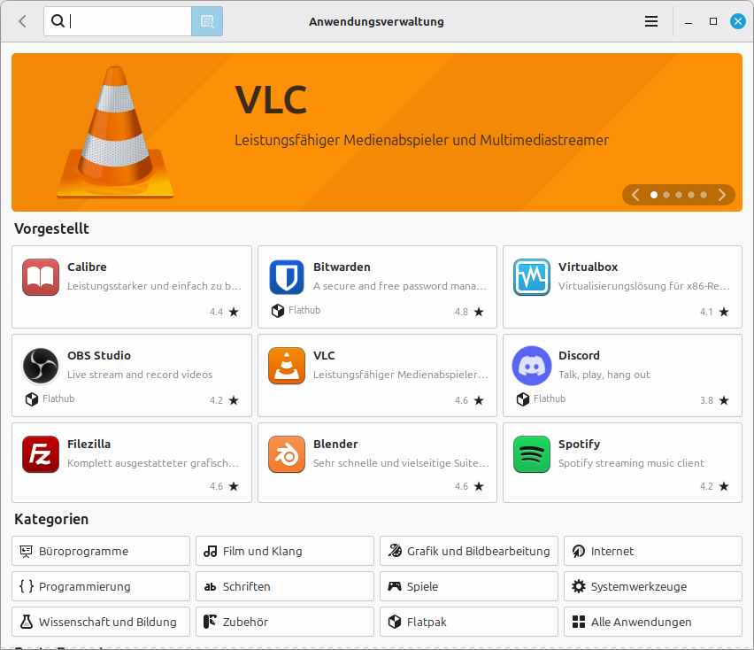The width and height of the screenshot is (754, 650).
Task: Open OBS Studio icon tile
Action: (41, 366)
